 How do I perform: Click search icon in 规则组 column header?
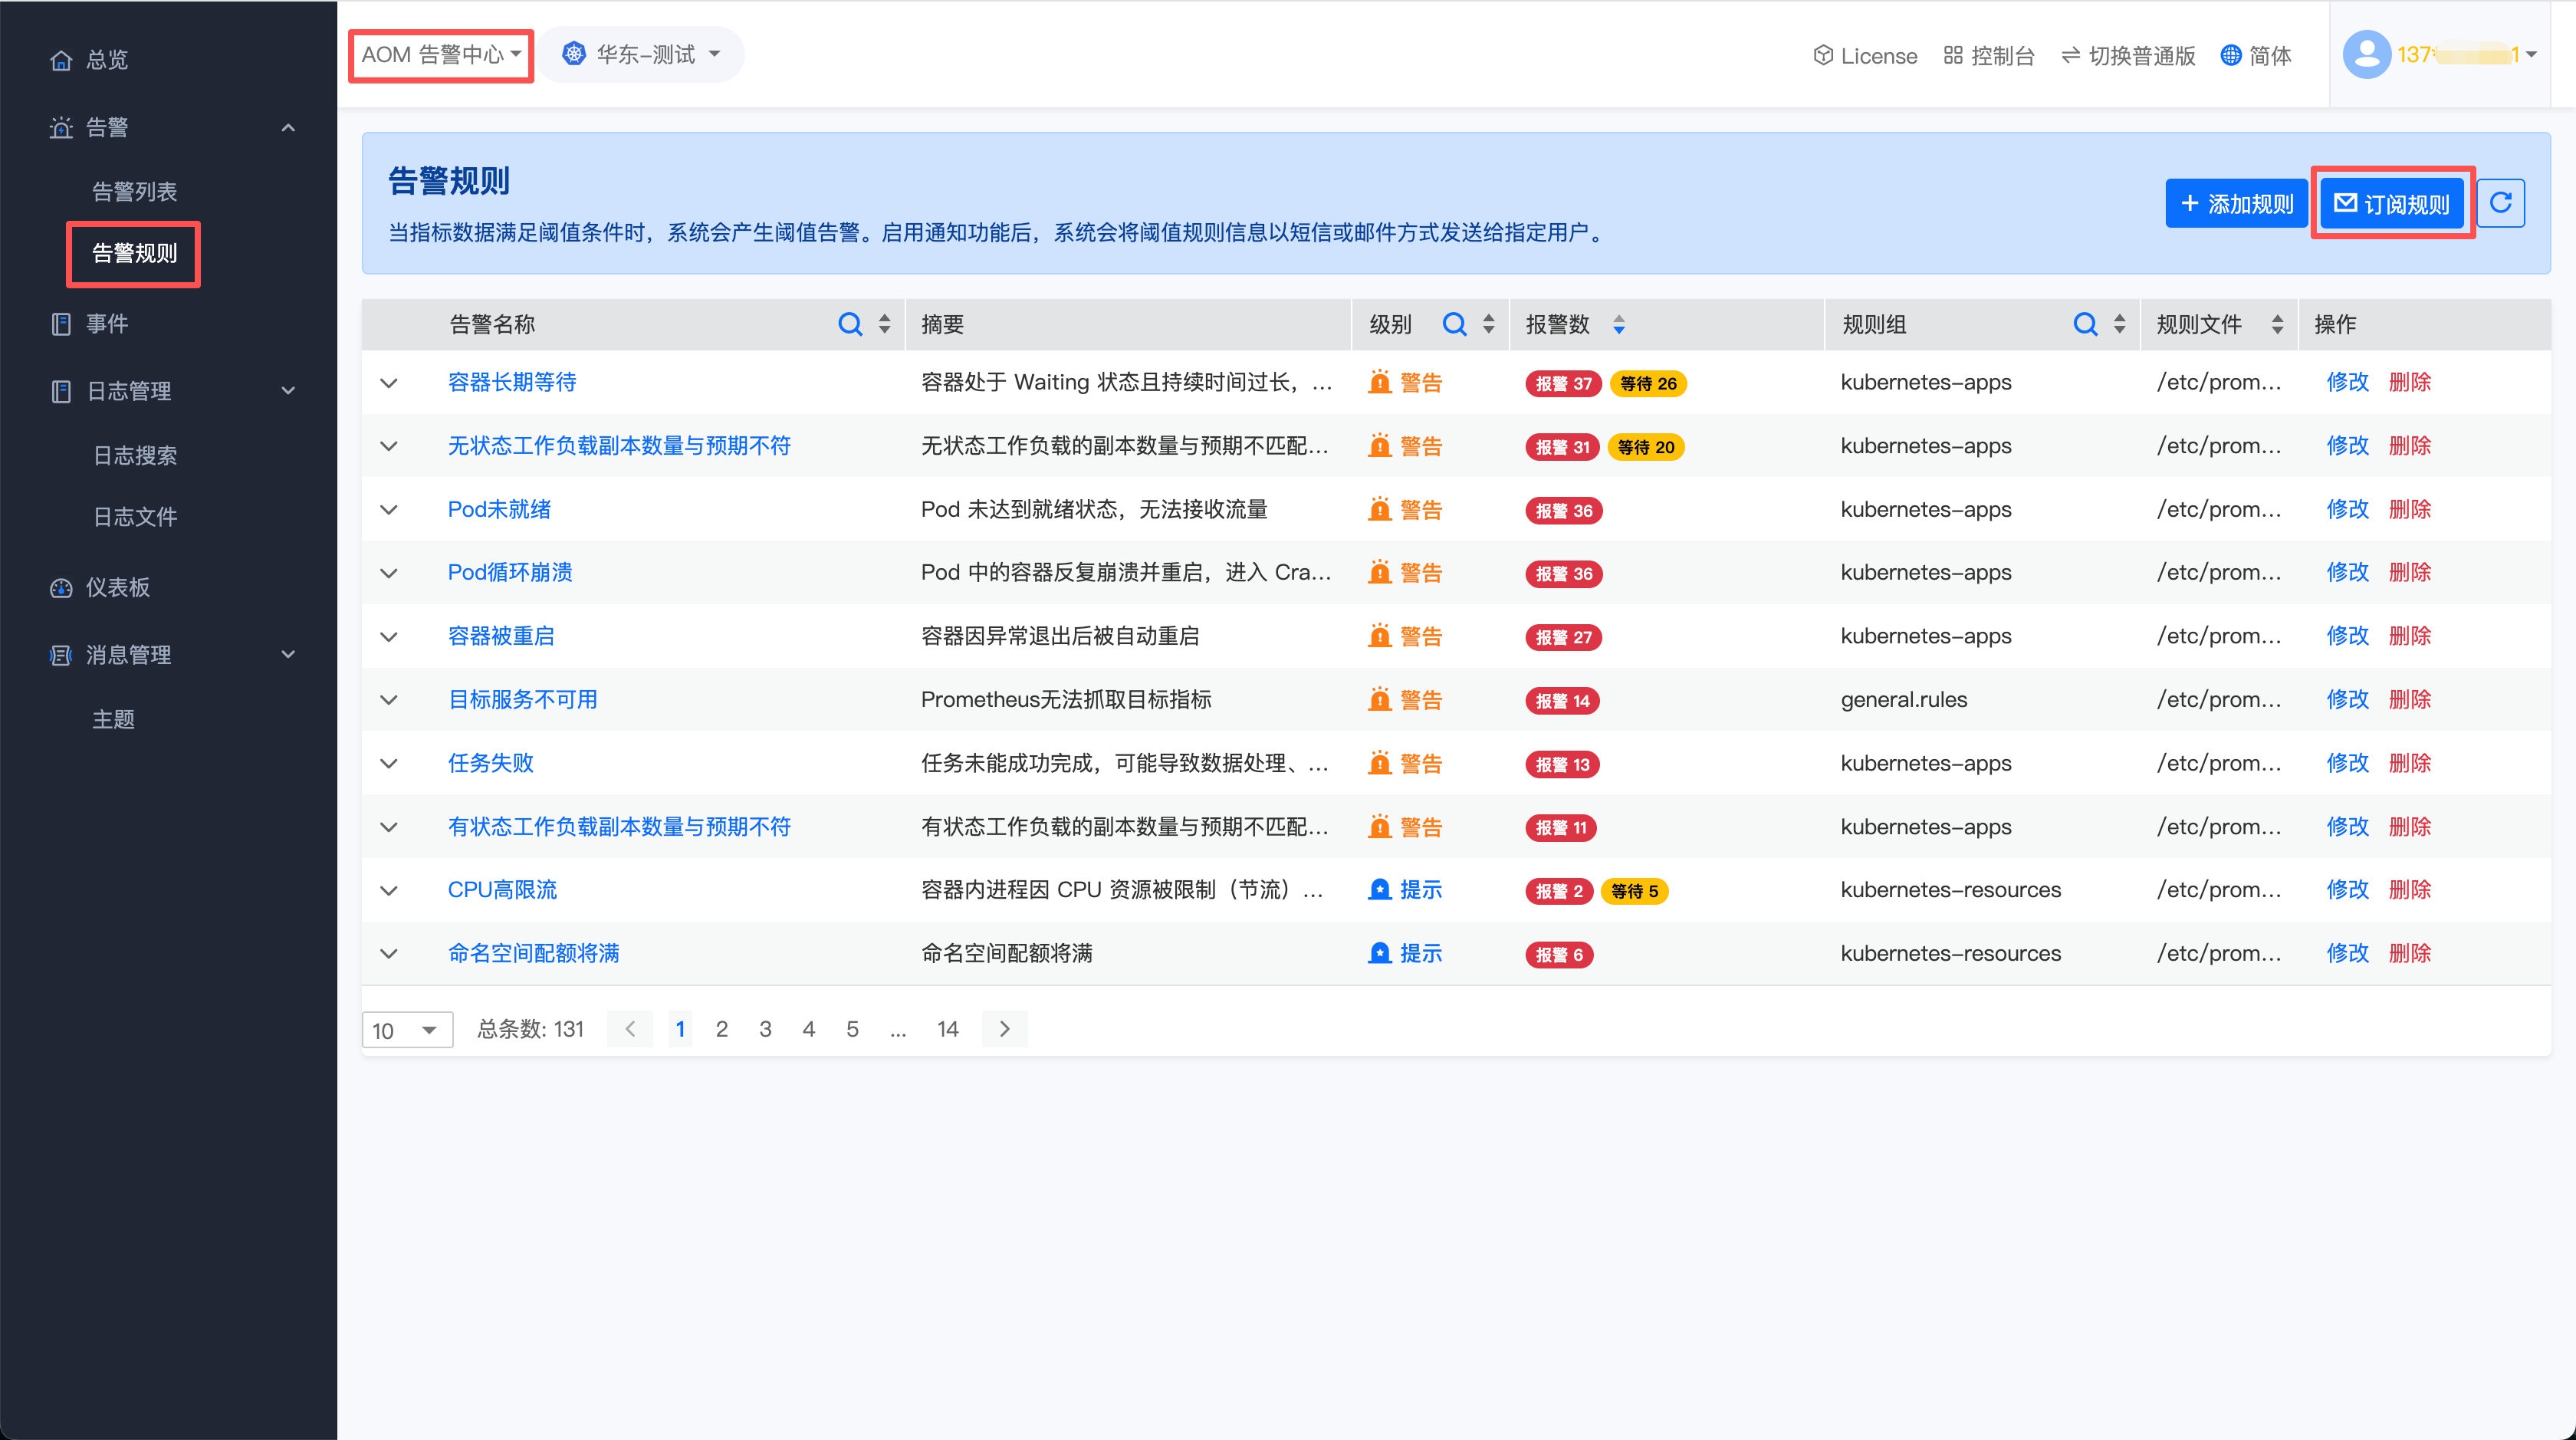2085,324
